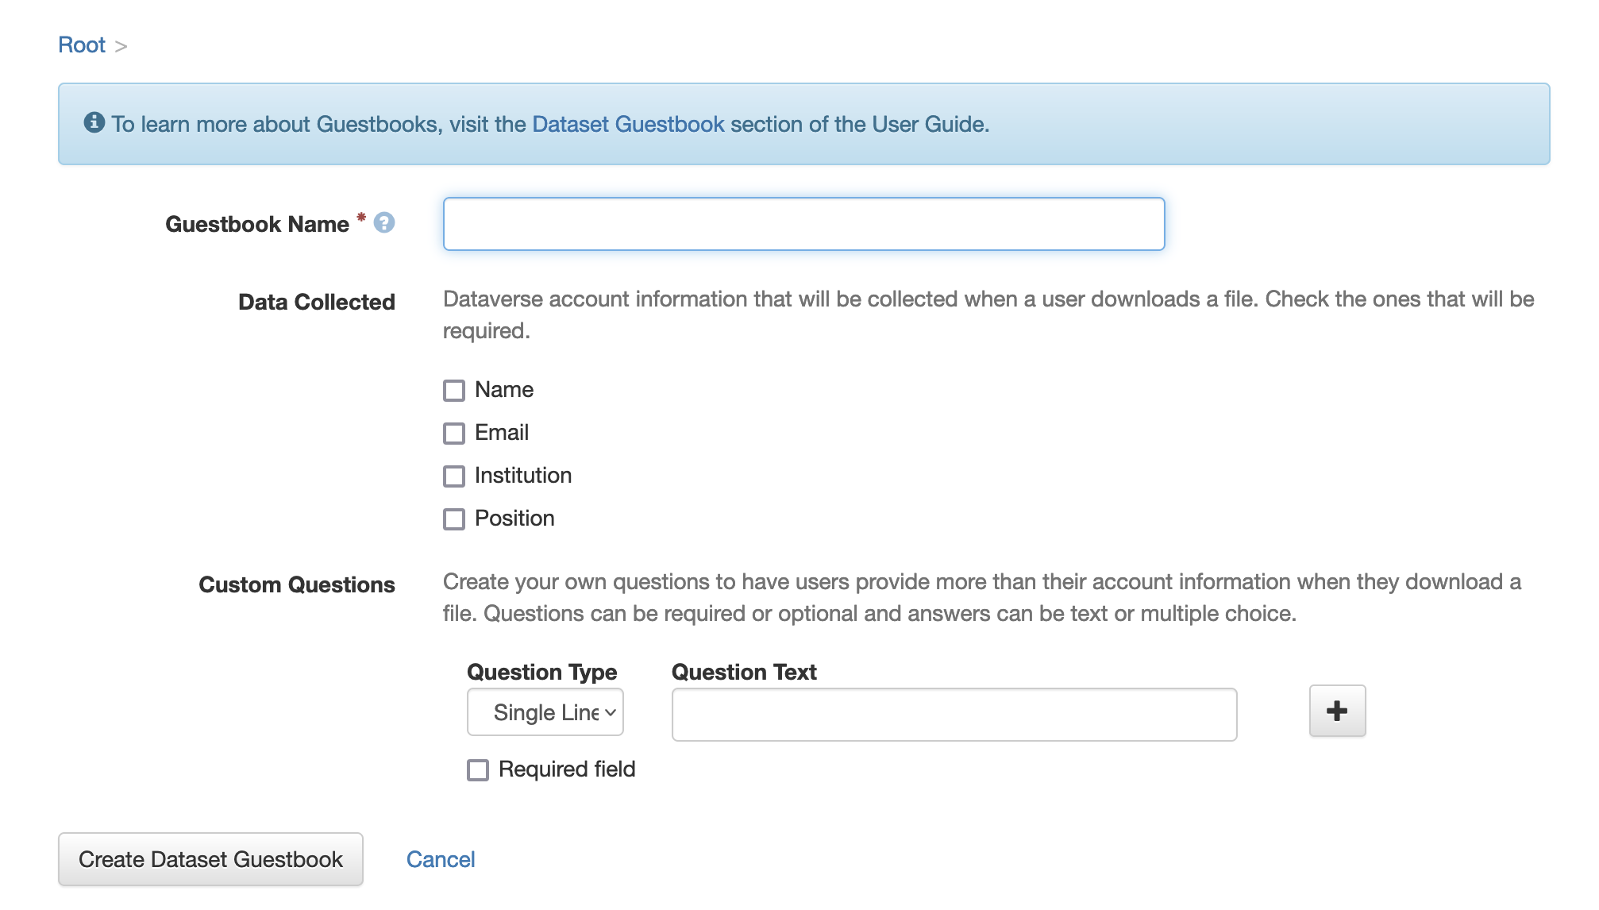Check the Name checkbox under Data Collected
The width and height of the screenshot is (1599, 910).
point(454,391)
